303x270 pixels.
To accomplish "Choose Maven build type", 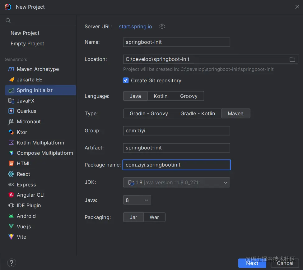I will pos(235,113).
